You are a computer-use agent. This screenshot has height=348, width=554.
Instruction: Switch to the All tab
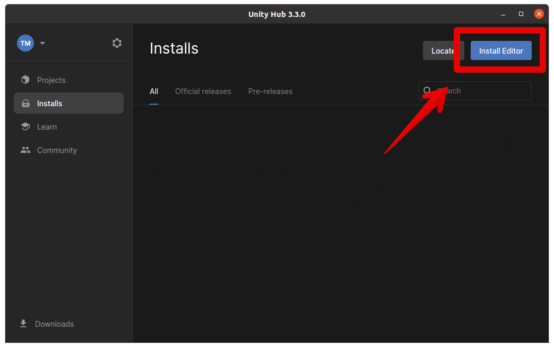154,91
